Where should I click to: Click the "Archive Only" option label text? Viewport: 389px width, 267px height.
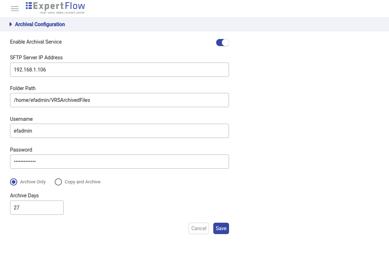tap(33, 182)
